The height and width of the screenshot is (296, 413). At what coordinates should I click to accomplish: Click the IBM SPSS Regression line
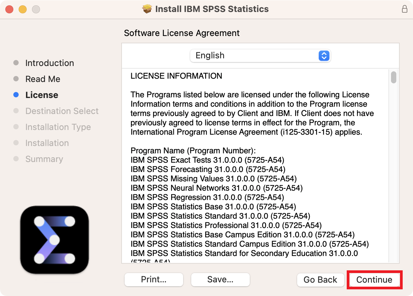[207, 197]
